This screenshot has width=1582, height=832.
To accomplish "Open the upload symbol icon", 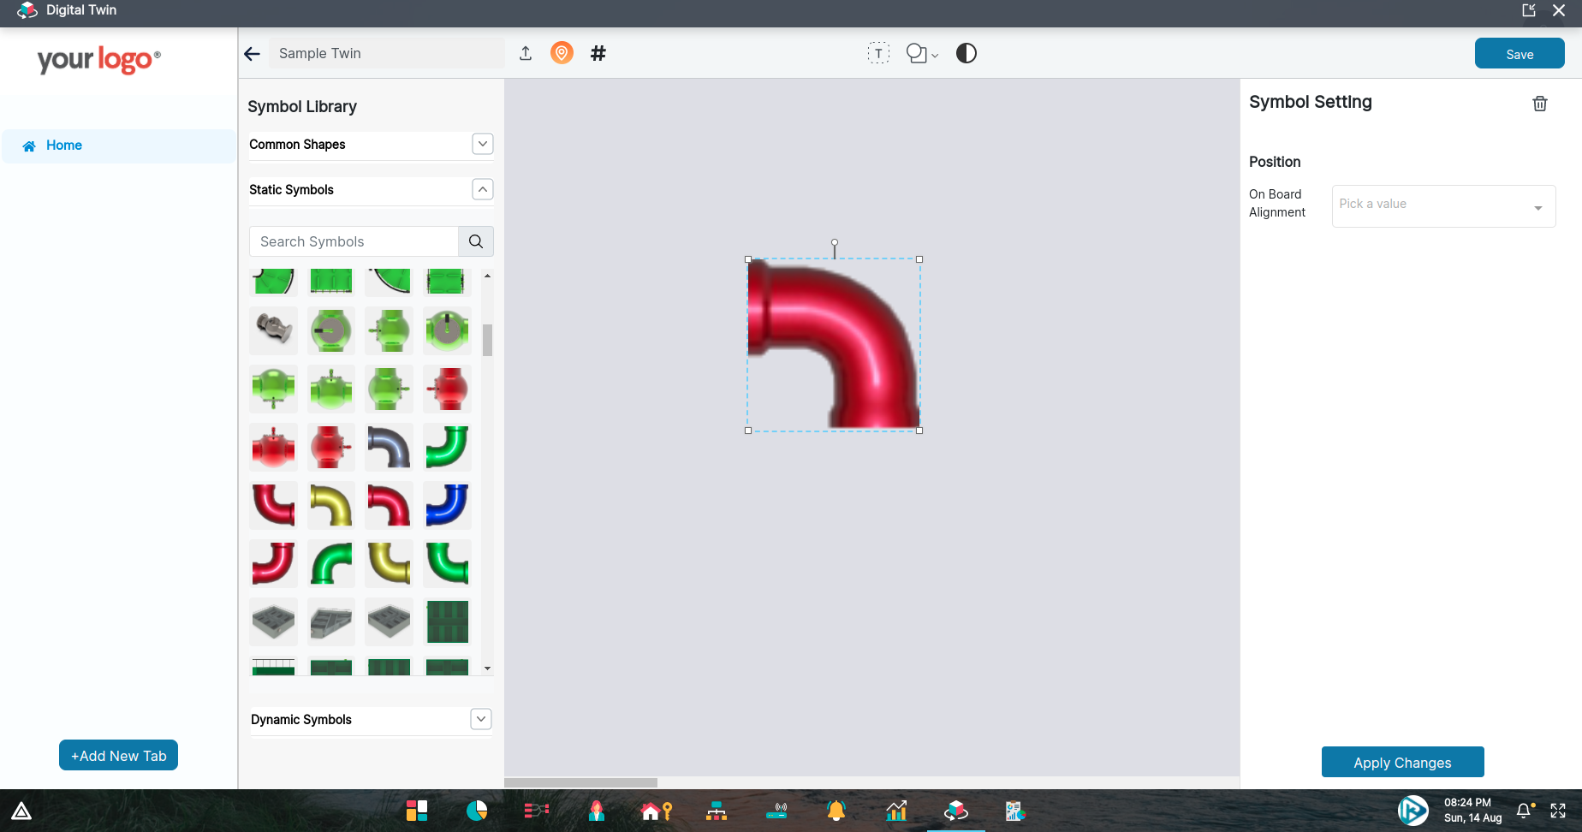I will pyautogui.click(x=526, y=52).
